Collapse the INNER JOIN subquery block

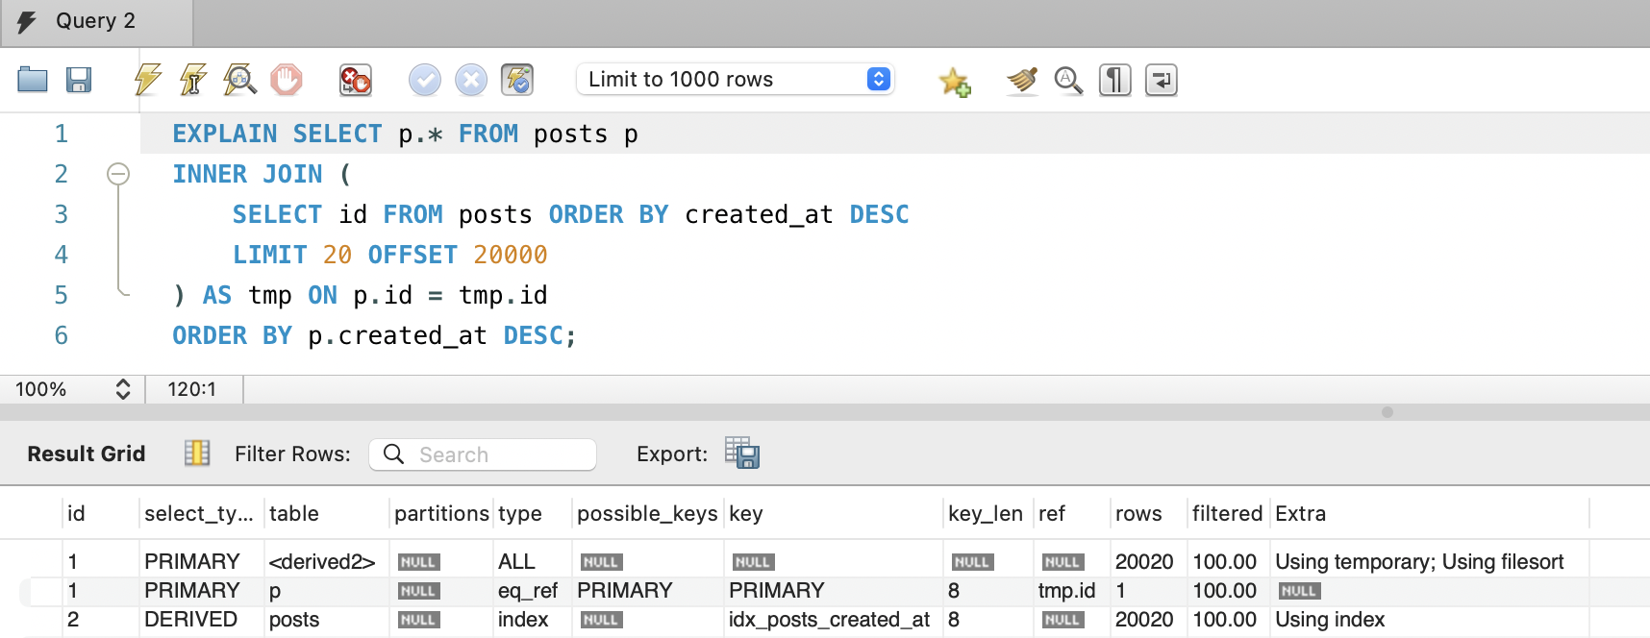click(x=118, y=174)
